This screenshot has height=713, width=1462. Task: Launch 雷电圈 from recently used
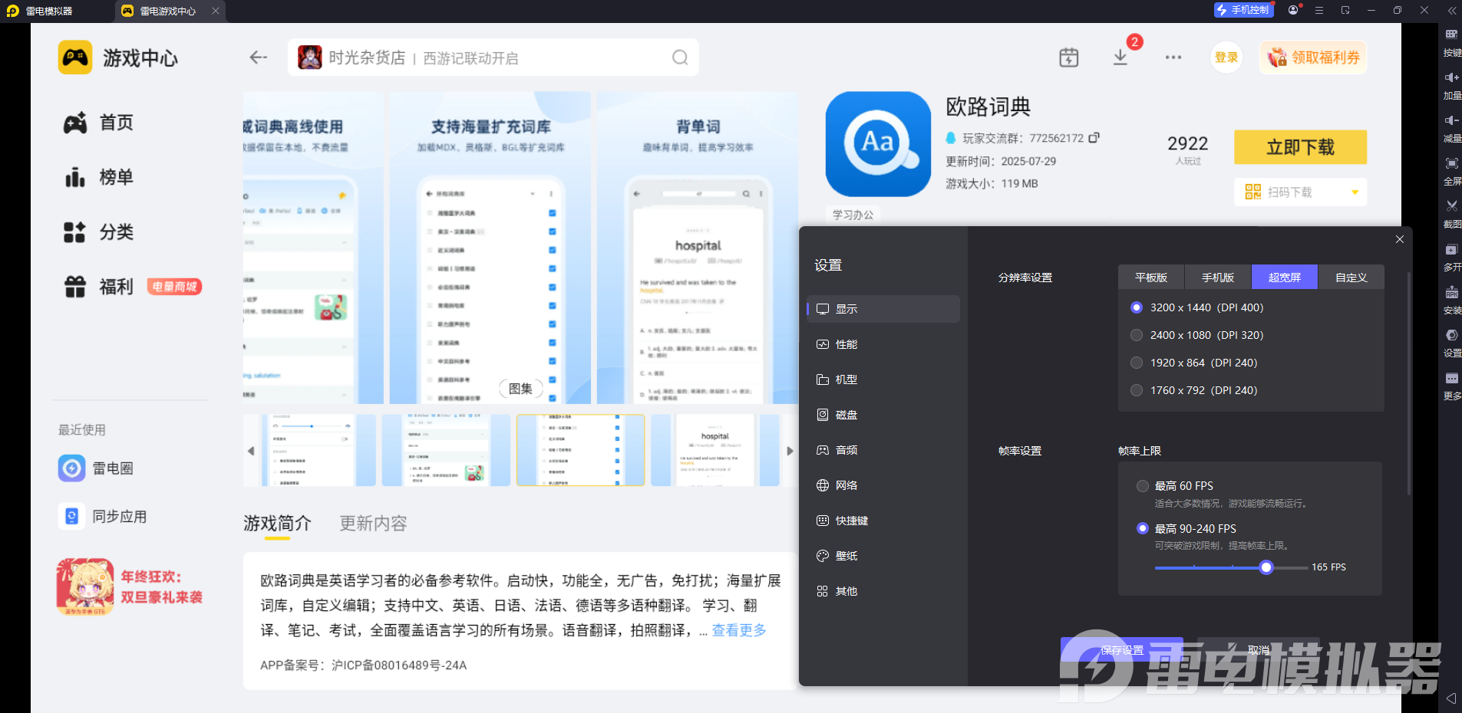(96, 468)
